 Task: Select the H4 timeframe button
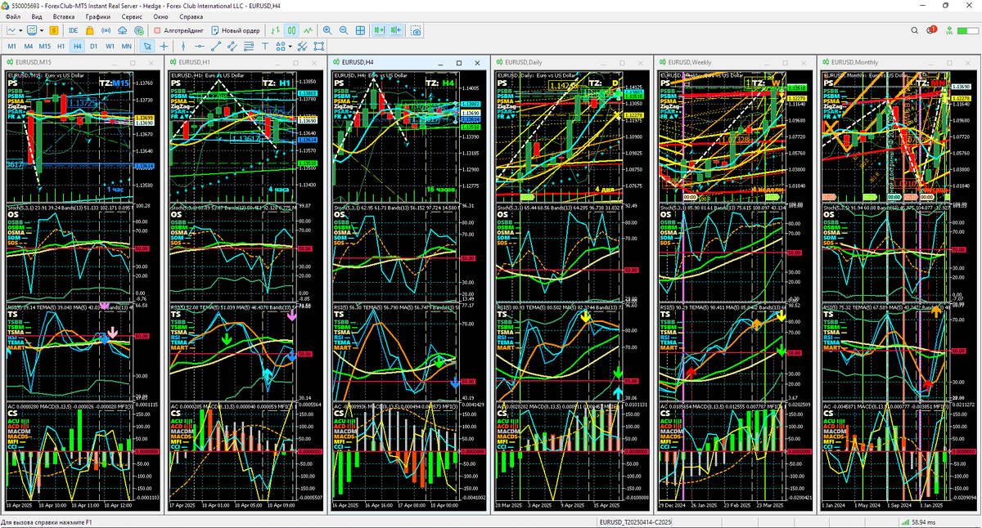pos(78,47)
